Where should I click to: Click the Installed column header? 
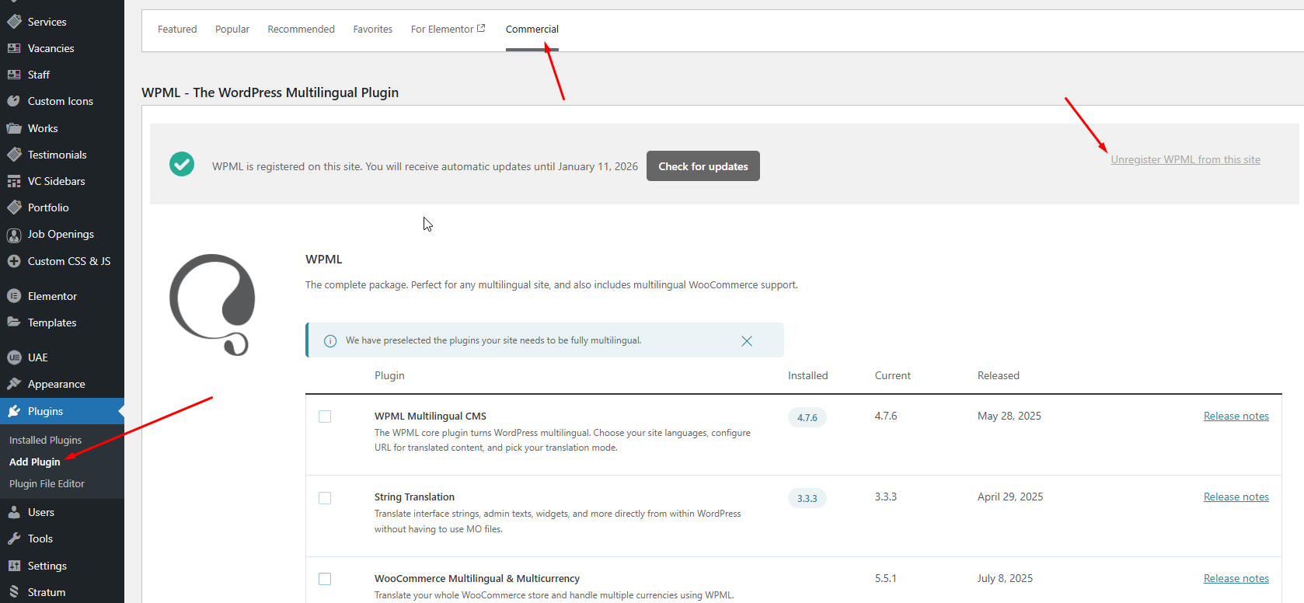(x=808, y=375)
